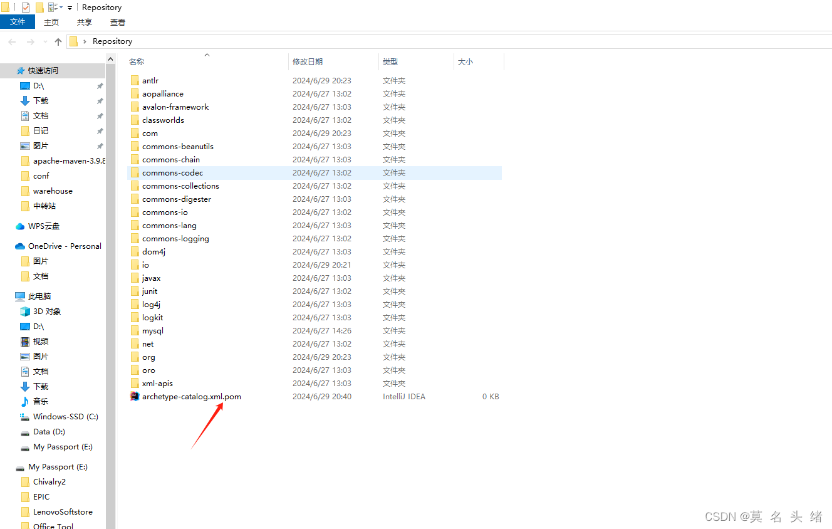Open the breadcrumb chevron next to Repository
The image size is (832, 529).
click(85, 41)
